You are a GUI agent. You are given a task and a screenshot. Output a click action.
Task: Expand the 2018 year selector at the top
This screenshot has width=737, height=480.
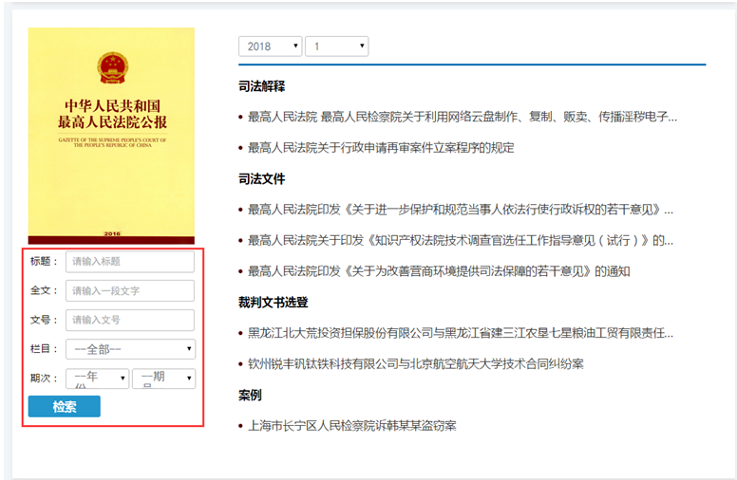click(270, 46)
